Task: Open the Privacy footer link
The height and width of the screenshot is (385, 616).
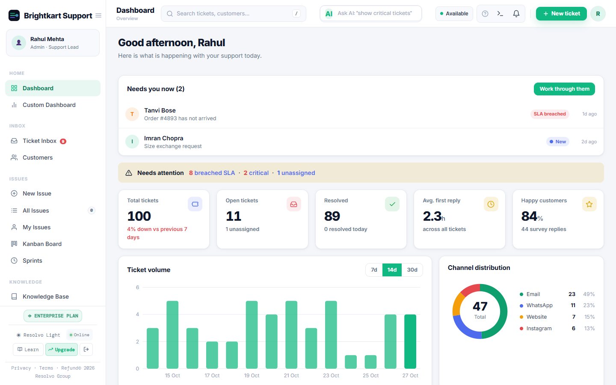Action: (21, 368)
